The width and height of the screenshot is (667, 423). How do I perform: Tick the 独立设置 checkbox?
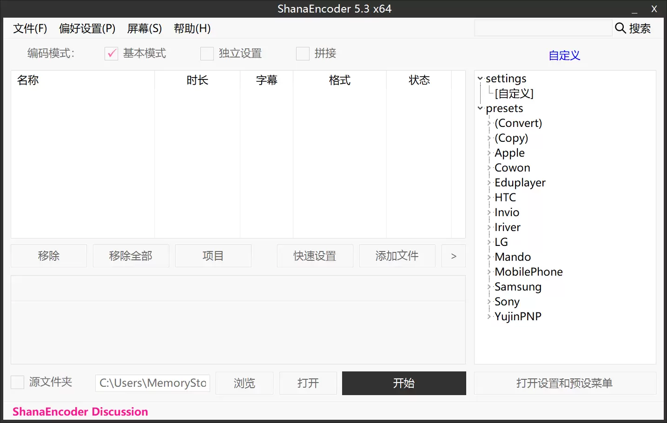[207, 54]
